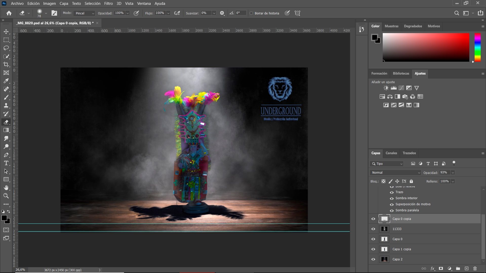
Task: Select the Lasso tool
Action: click(x=6, y=48)
